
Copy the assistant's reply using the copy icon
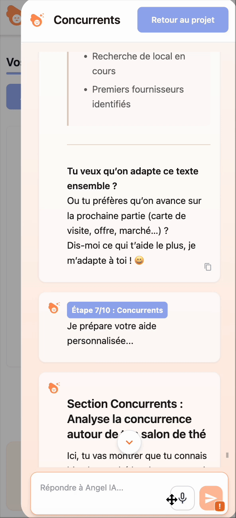[x=208, y=267]
